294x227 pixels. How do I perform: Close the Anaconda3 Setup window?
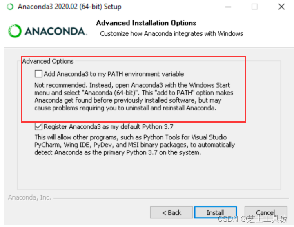click(281, 7)
